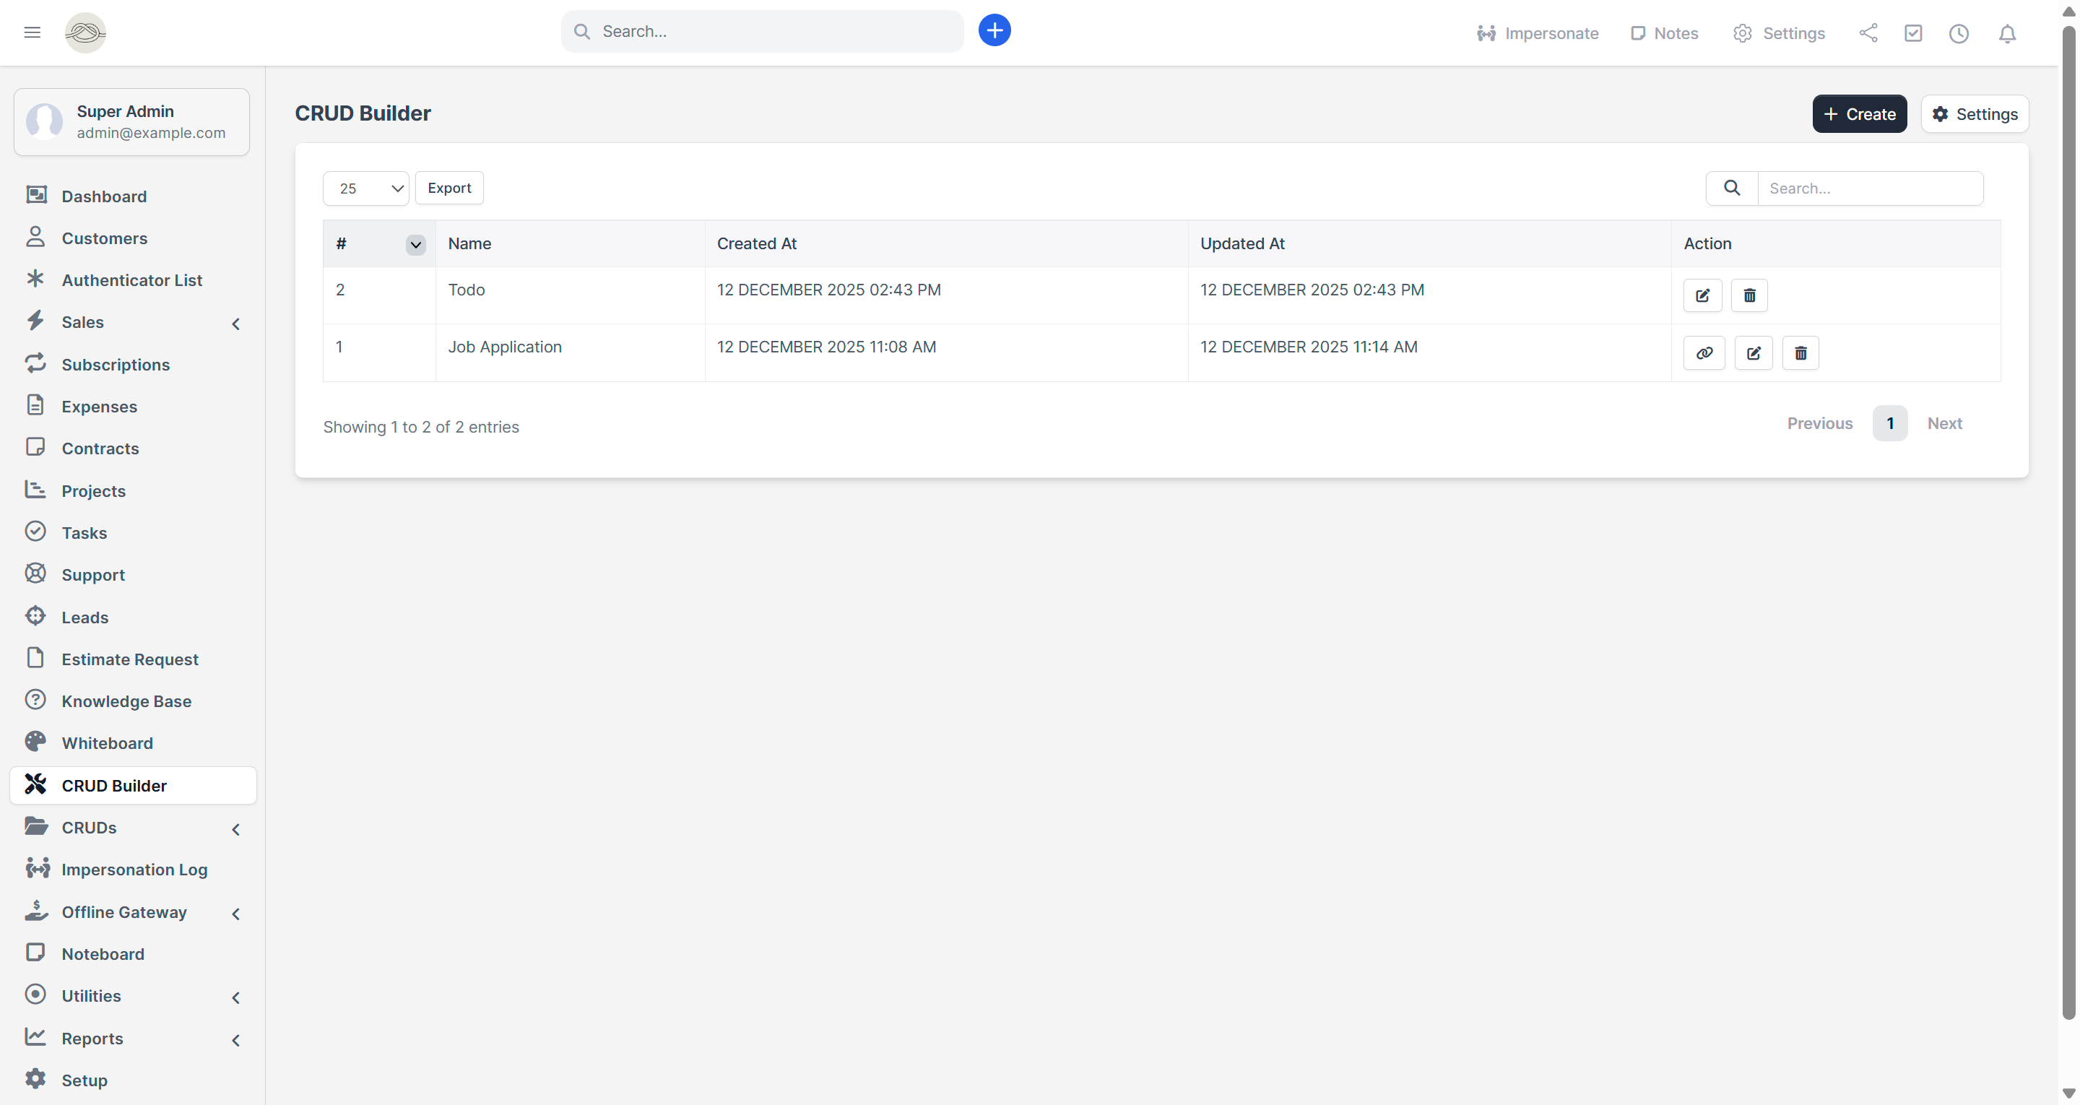
Task: Open Impersonate from the top bar
Action: click(x=1537, y=33)
